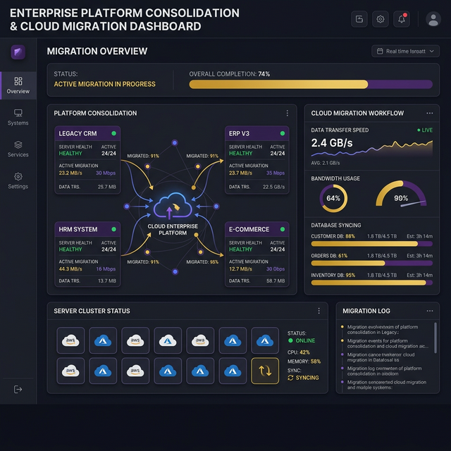Screen dimensions: 451x451
Task: Switch to the Systems sidebar tab
Action: (18, 116)
